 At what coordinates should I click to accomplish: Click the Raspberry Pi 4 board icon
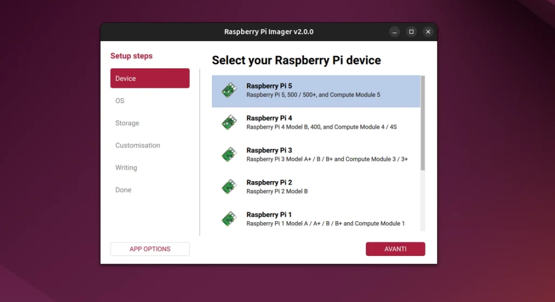tap(229, 123)
